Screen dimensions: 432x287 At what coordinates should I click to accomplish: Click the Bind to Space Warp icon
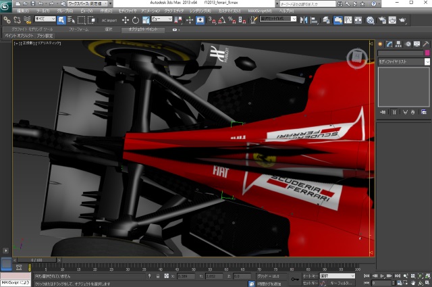point(27,20)
